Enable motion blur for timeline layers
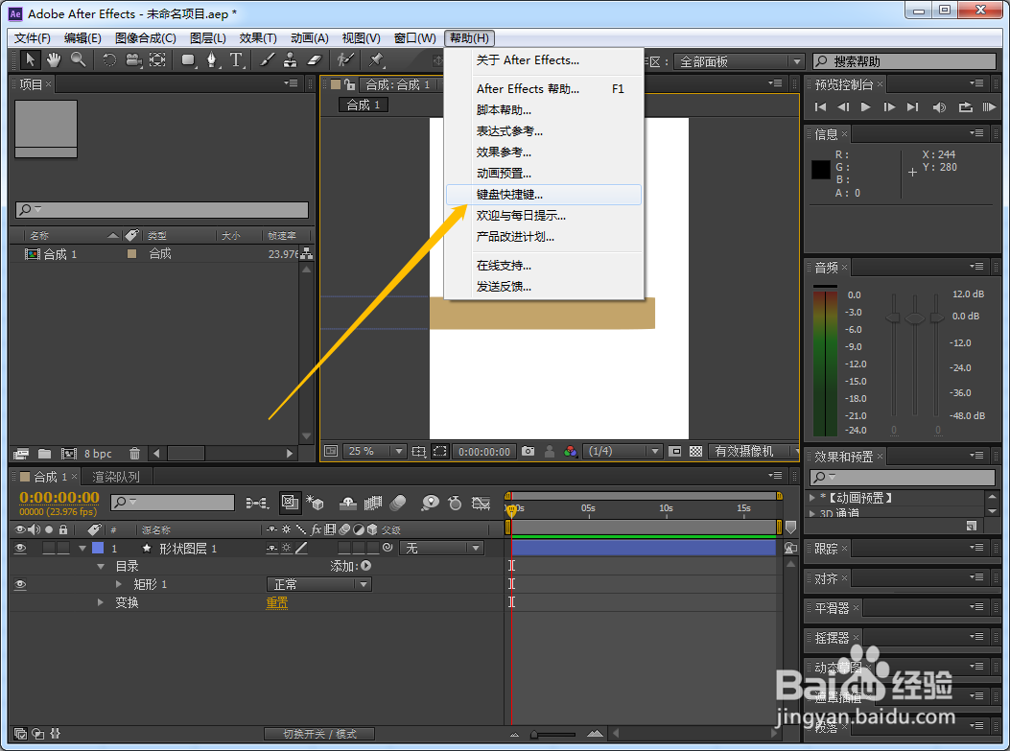The height and width of the screenshot is (751, 1010). pyautogui.click(x=397, y=503)
